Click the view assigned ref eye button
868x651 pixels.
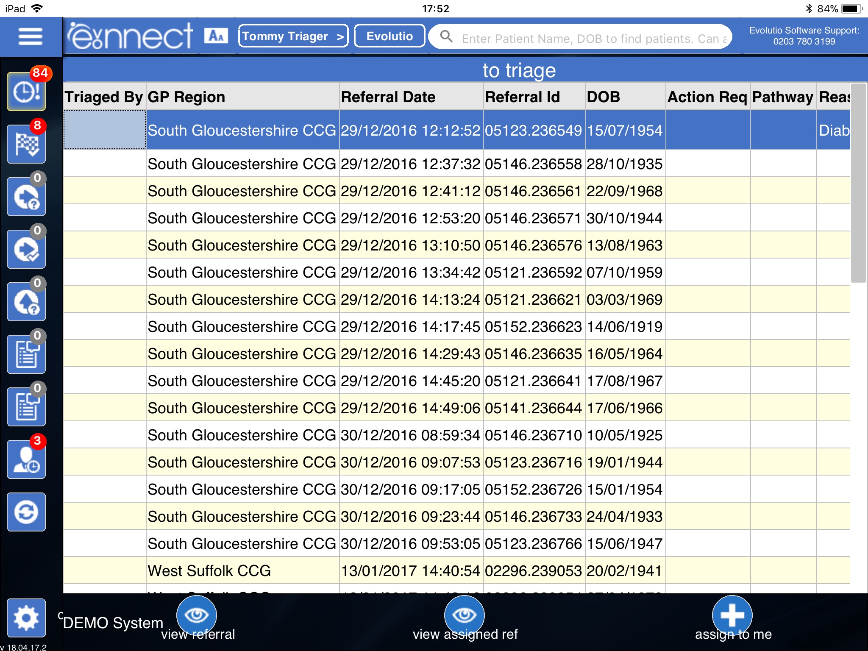(465, 615)
